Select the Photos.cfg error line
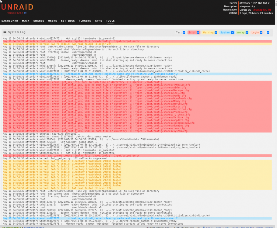The image size is (277, 228). 137,112
